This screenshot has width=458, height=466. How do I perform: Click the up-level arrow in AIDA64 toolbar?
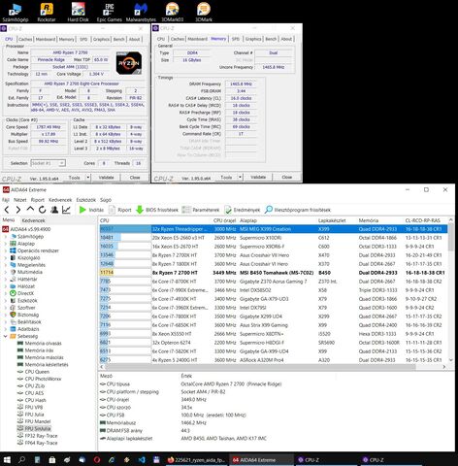coord(30,210)
